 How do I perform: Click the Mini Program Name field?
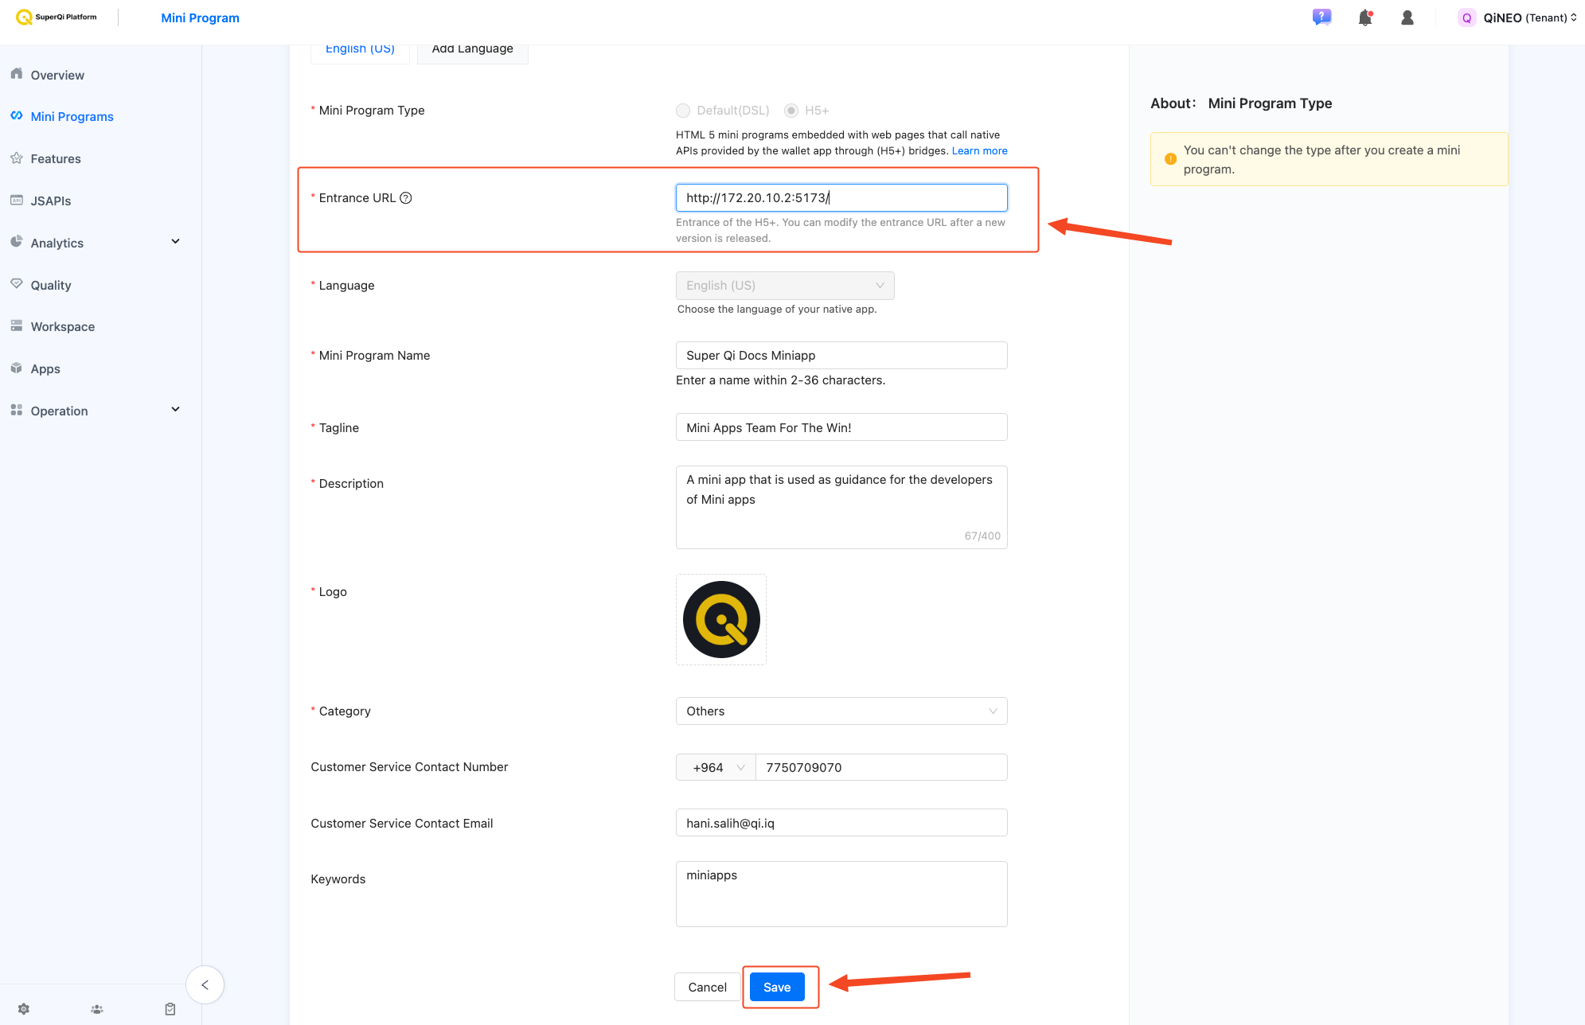tap(841, 356)
